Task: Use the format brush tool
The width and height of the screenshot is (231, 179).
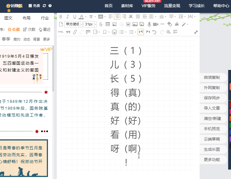Action: click(177, 24)
